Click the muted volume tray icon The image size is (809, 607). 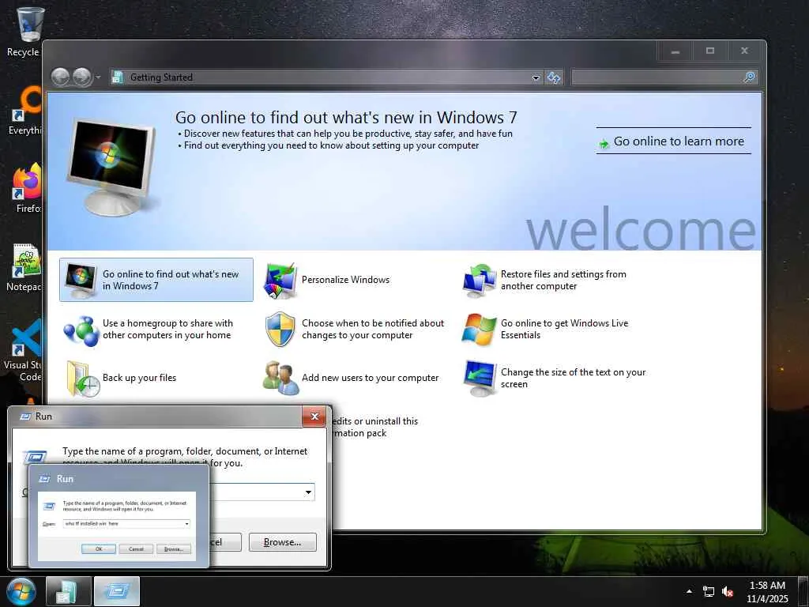pos(728,591)
